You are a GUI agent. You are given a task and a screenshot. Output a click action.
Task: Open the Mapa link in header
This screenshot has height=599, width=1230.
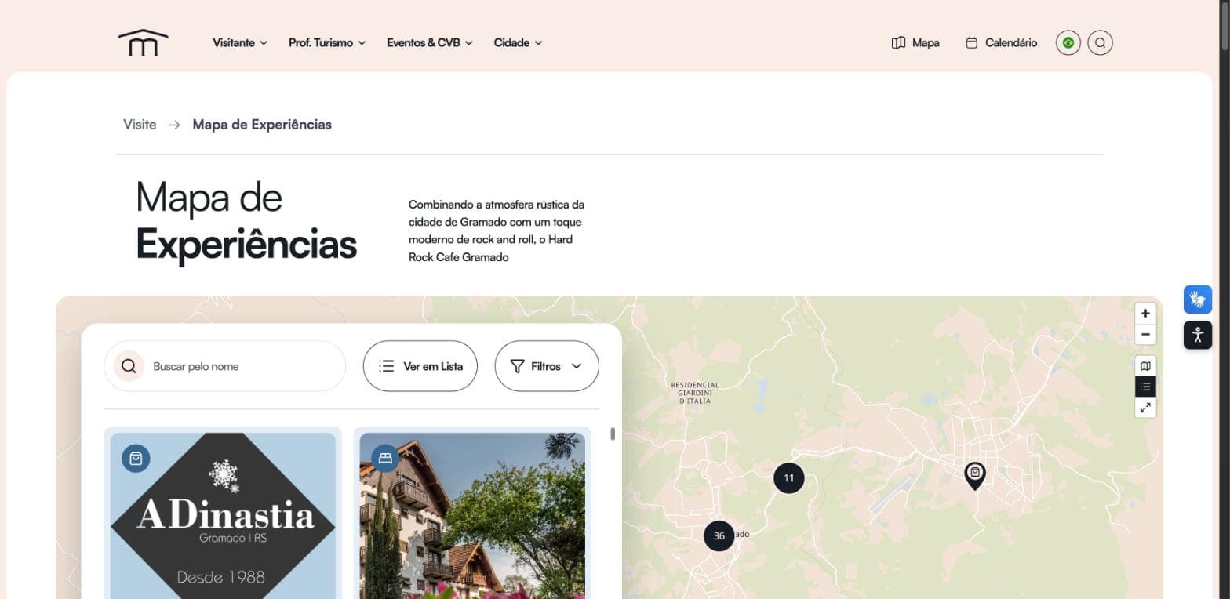tap(915, 43)
